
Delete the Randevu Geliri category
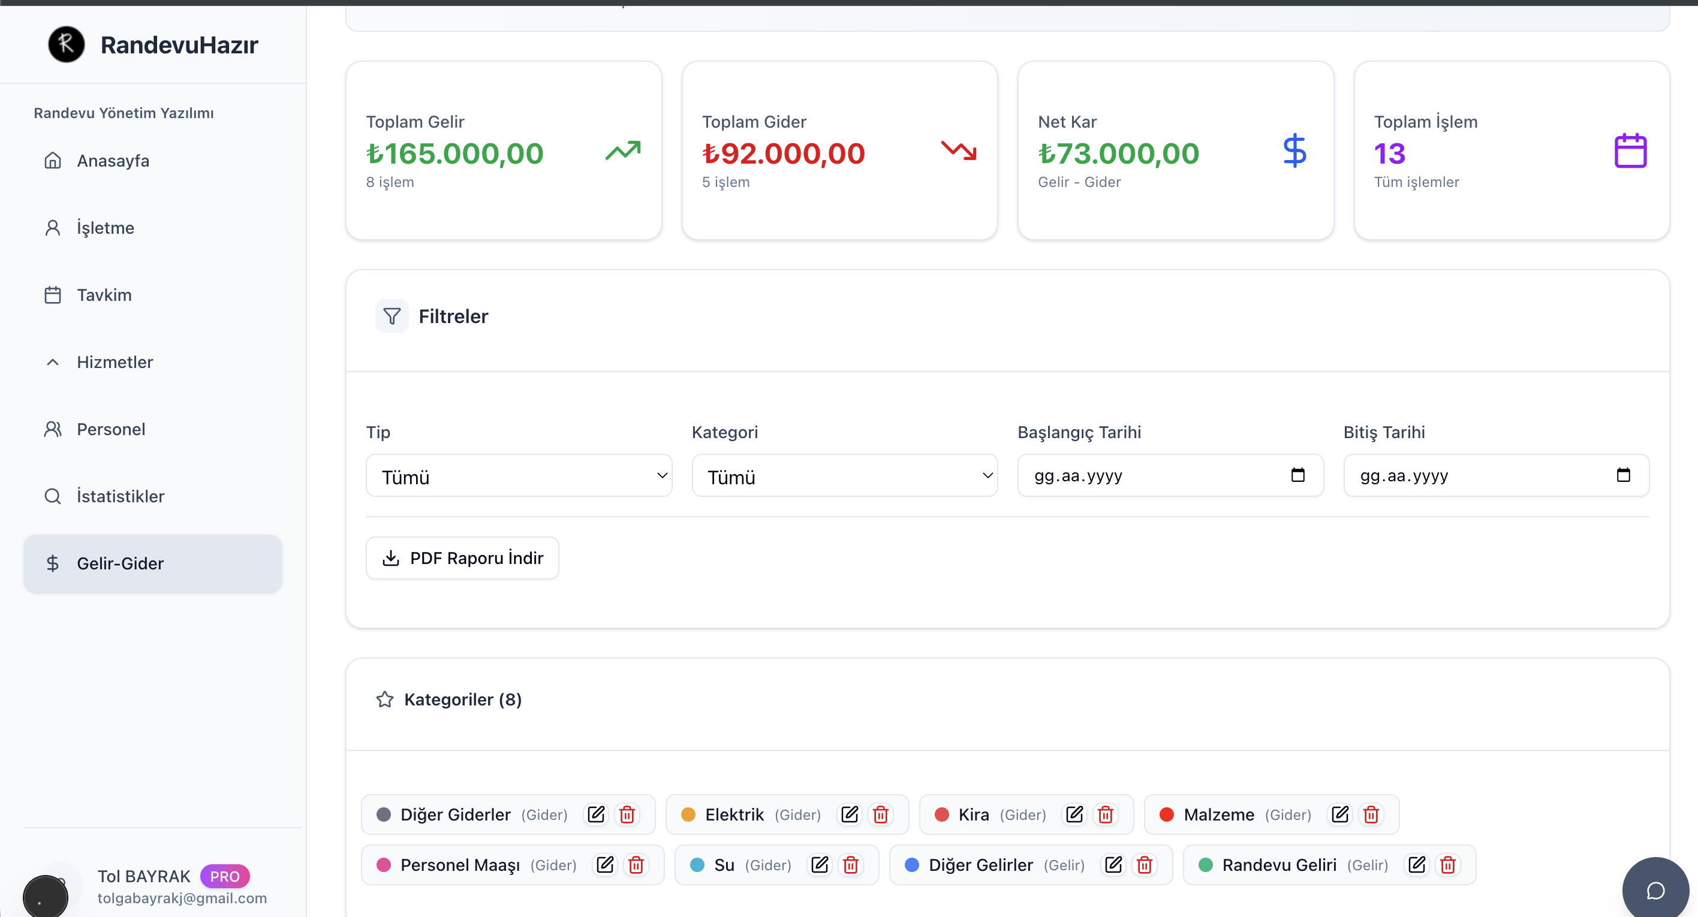pos(1447,864)
